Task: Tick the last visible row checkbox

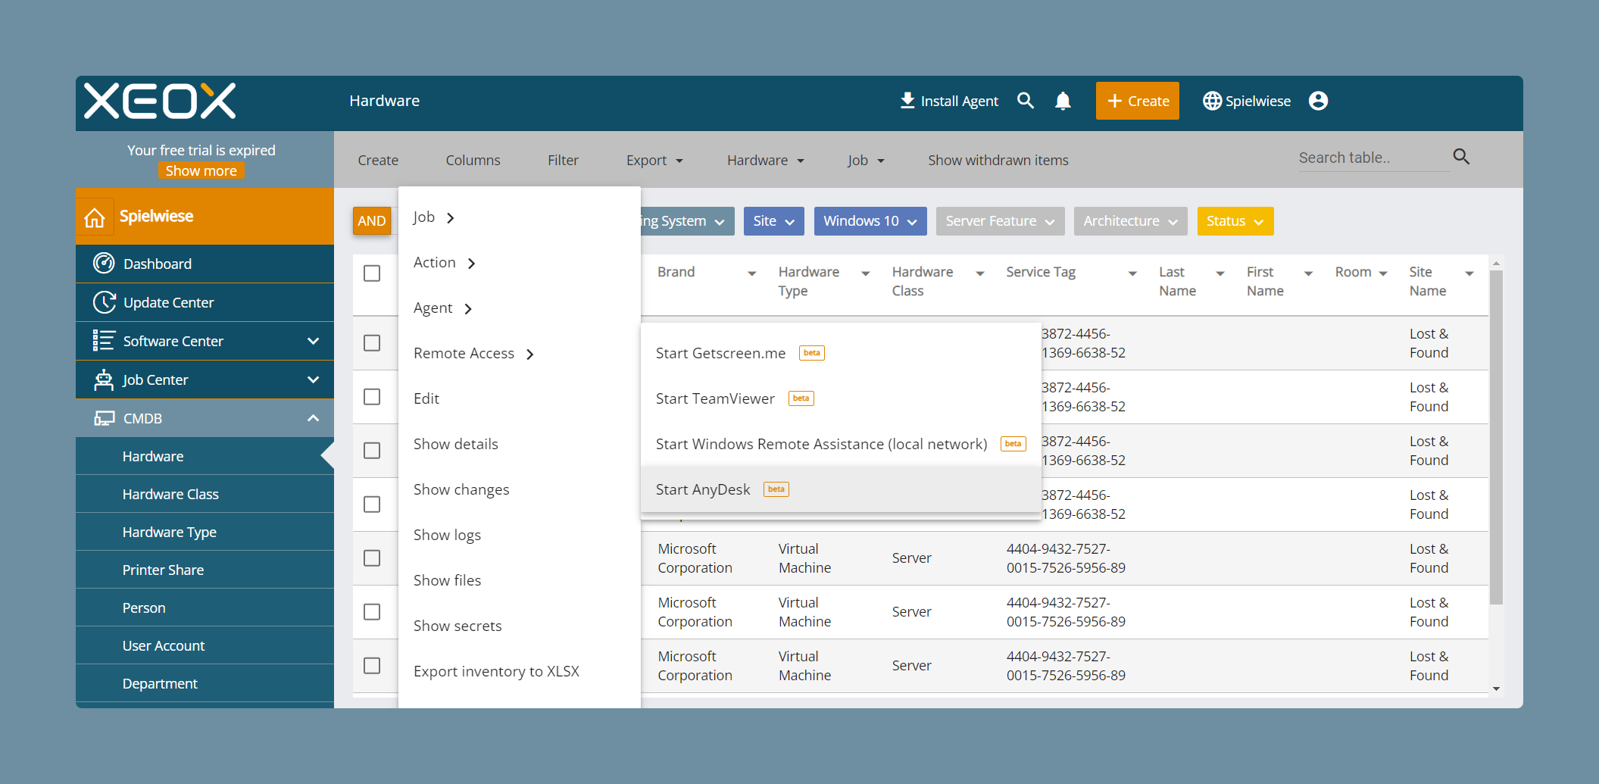Action: point(372,666)
